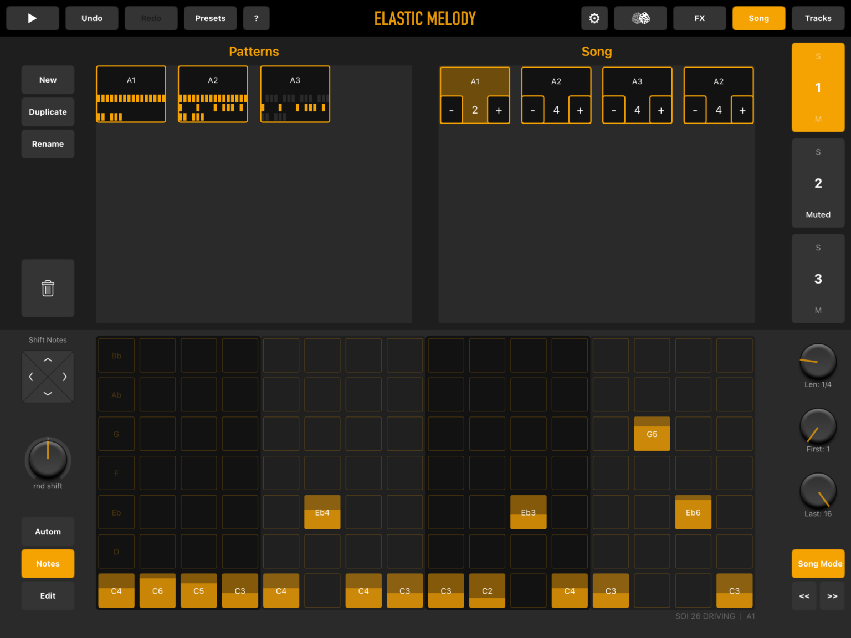851x638 pixels.
Task: Click the rnd shift knob
Action: tap(48, 459)
